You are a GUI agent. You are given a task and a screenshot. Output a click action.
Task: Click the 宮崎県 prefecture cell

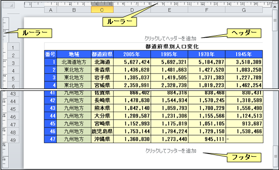[x=102, y=123]
